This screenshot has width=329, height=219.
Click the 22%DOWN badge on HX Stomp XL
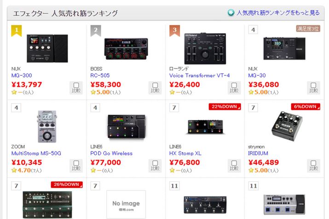tap(225, 107)
